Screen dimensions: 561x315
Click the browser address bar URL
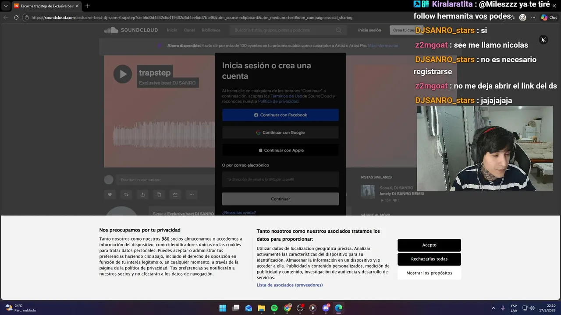click(192, 17)
